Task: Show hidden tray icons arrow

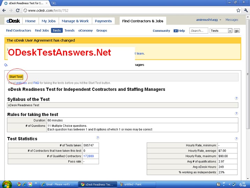Action: click(229, 184)
